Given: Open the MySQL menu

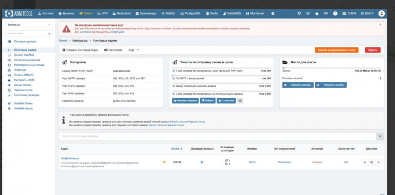Looking at the screenshot, I should (x=168, y=13).
